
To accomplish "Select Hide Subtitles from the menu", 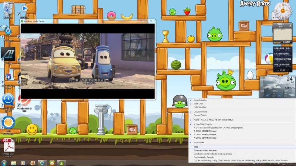I will click(x=199, y=107).
